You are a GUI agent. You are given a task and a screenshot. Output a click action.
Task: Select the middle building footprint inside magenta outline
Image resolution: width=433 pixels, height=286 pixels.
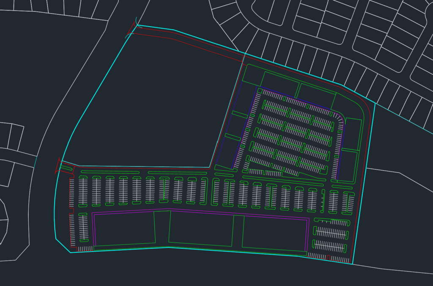(201, 229)
